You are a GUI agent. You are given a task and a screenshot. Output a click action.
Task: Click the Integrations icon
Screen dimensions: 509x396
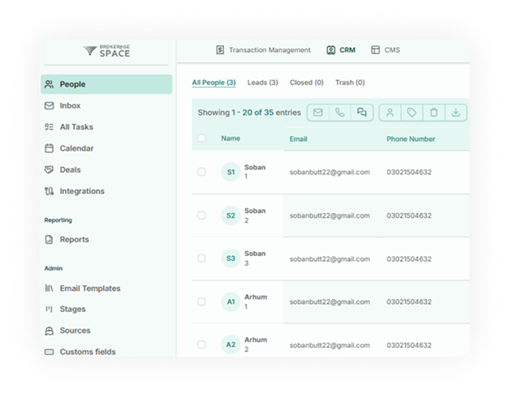[x=49, y=191]
